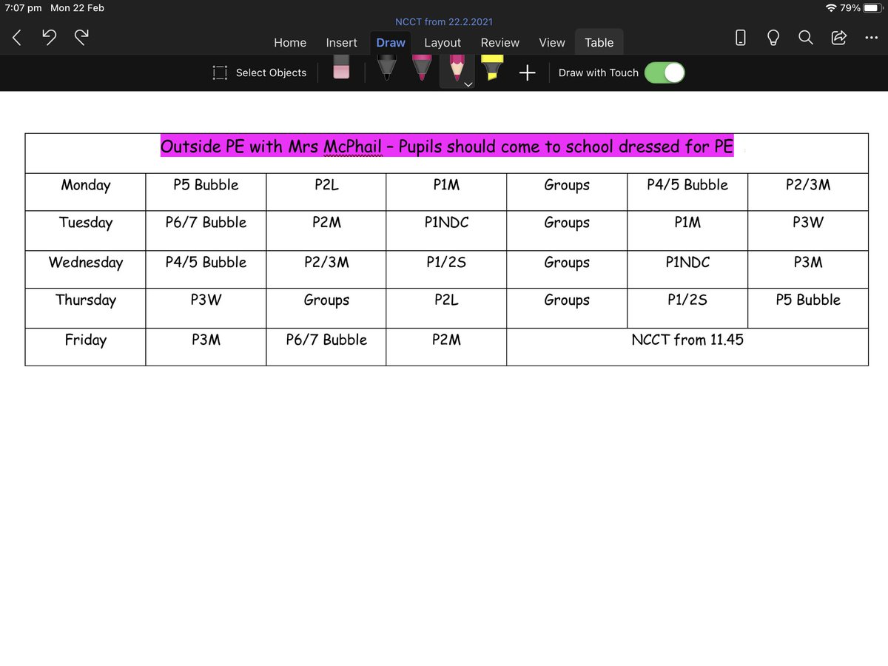Open the Tell Me lightbulb
This screenshot has height=666, width=888.
pyautogui.click(x=773, y=38)
